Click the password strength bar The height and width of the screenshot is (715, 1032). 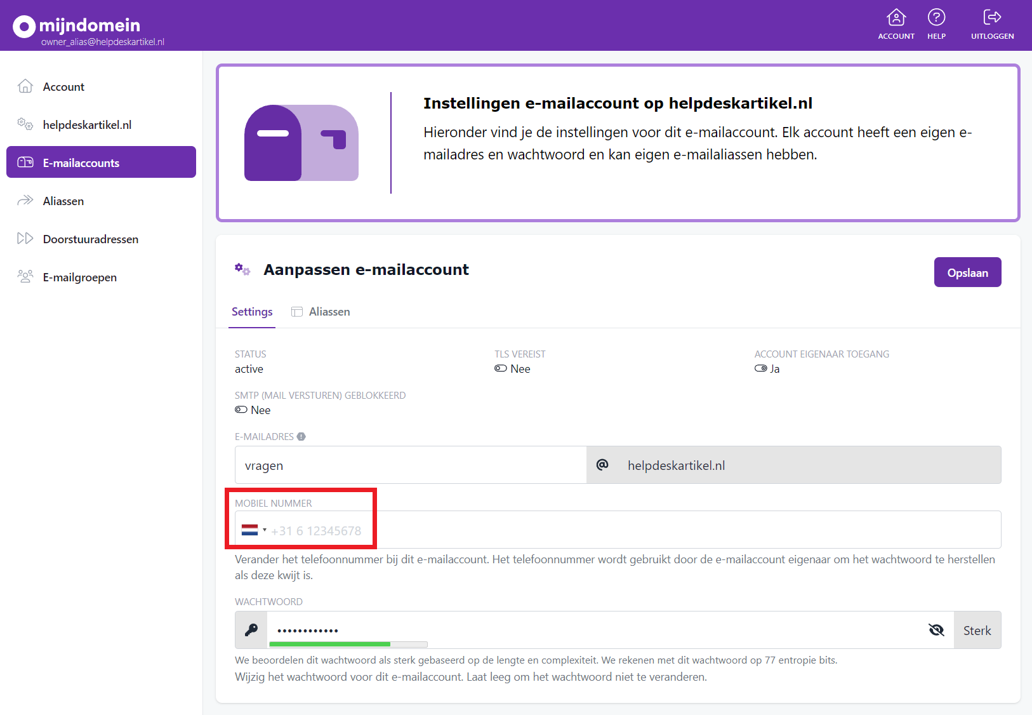tap(348, 645)
